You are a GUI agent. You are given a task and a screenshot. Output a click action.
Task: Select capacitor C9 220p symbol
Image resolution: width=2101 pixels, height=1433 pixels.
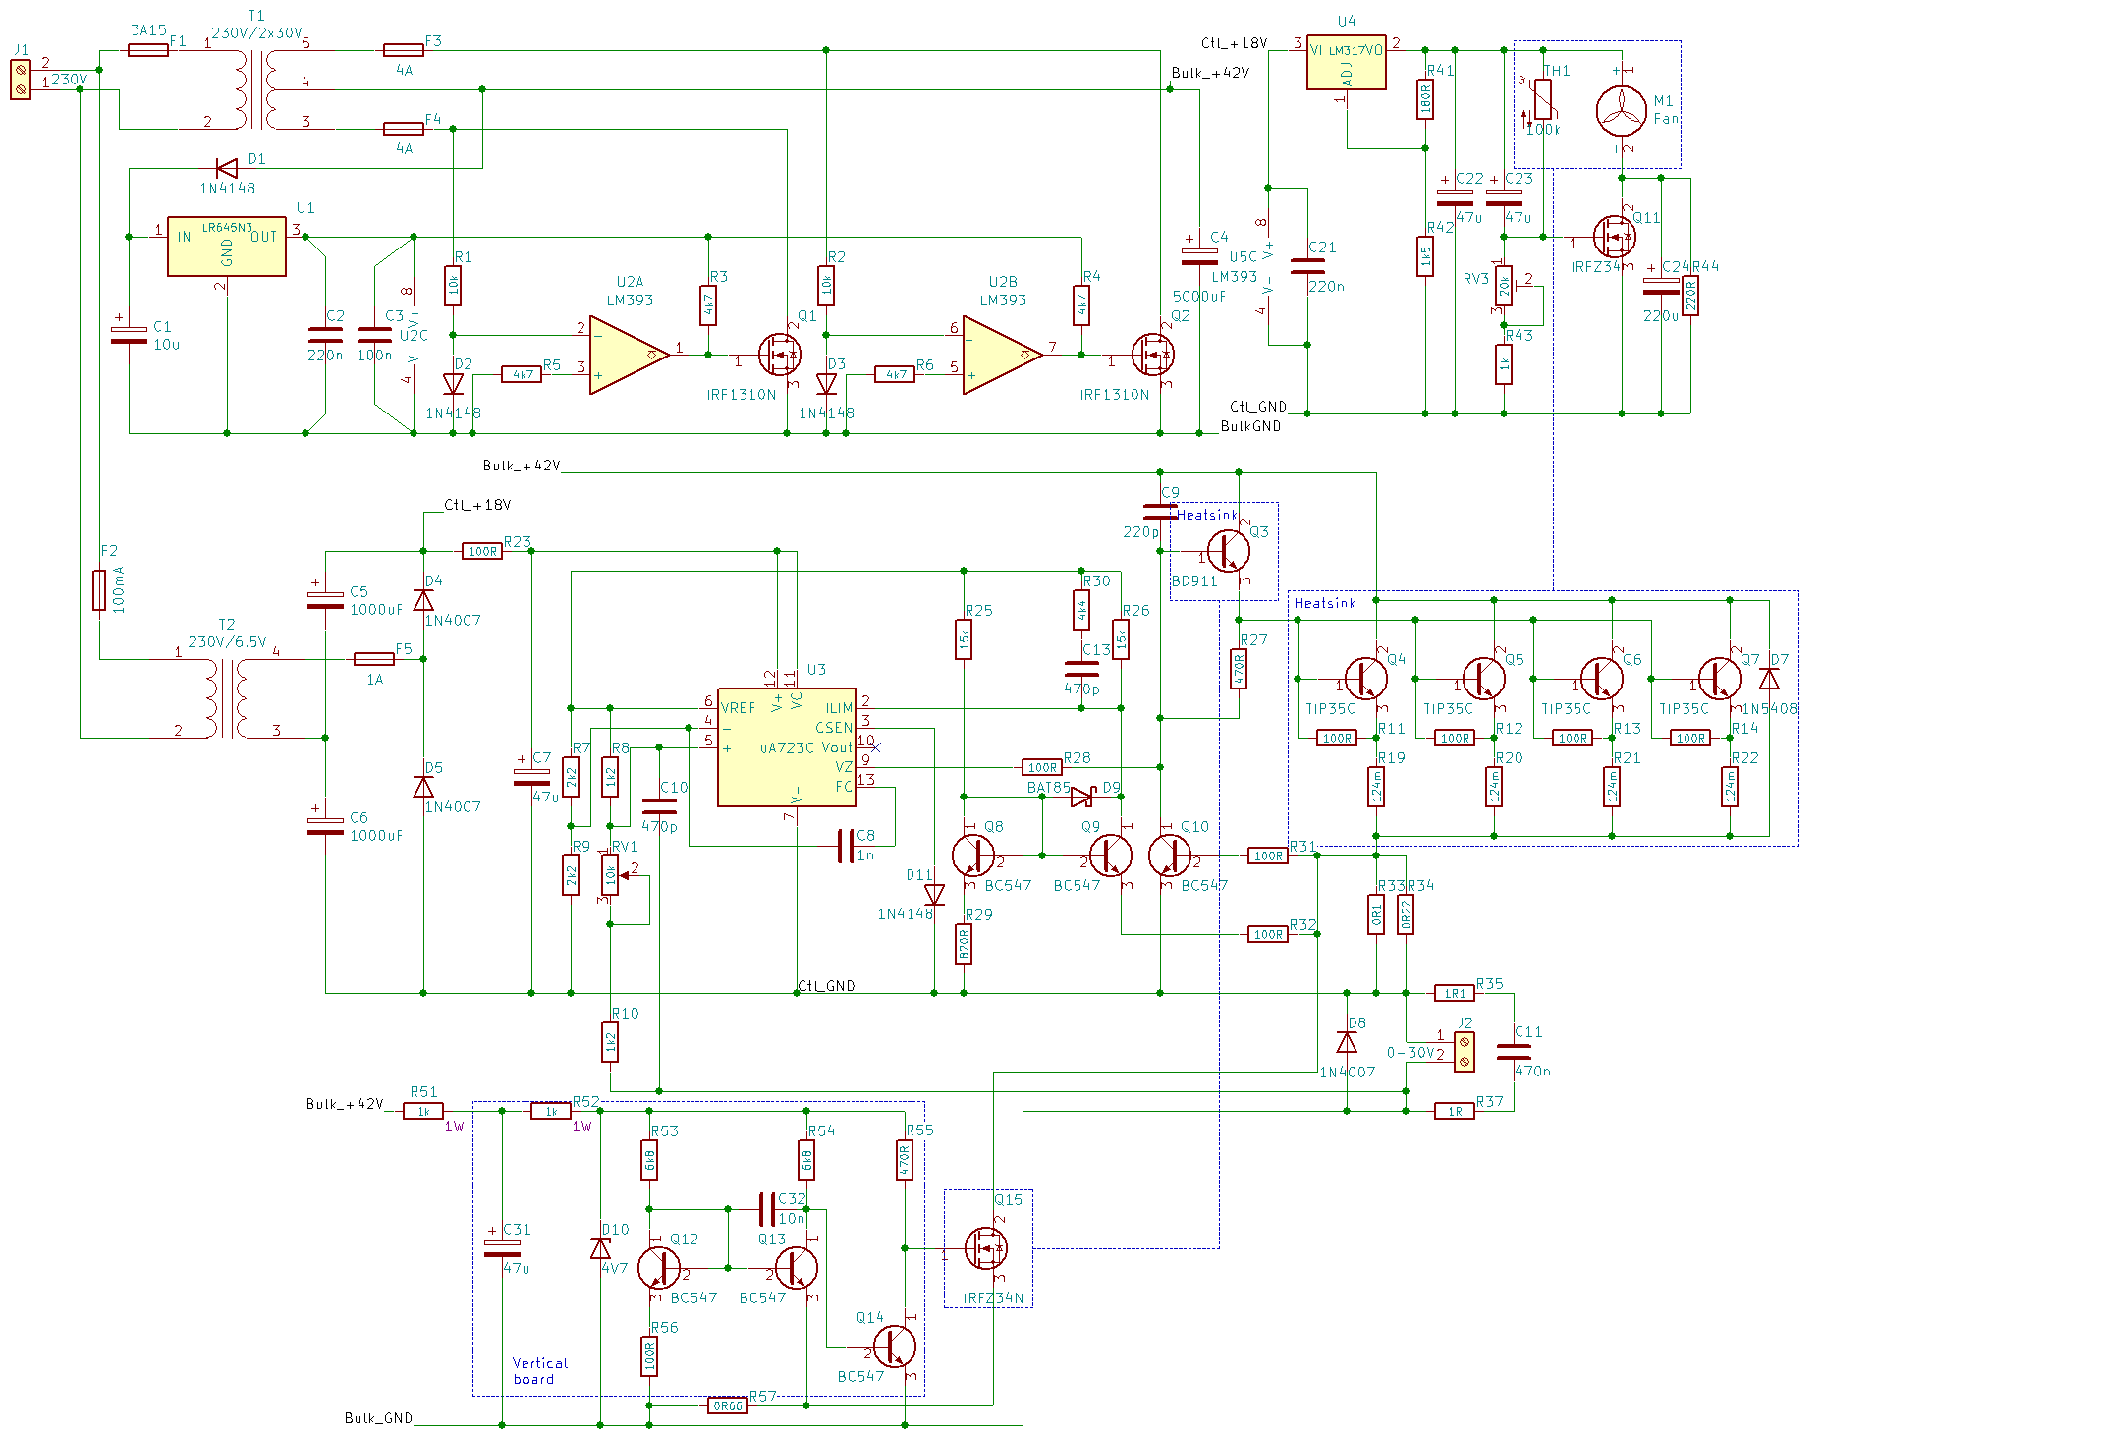[1160, 512]
